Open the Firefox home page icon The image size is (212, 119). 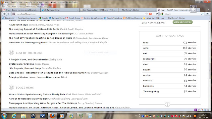(208, 14)
